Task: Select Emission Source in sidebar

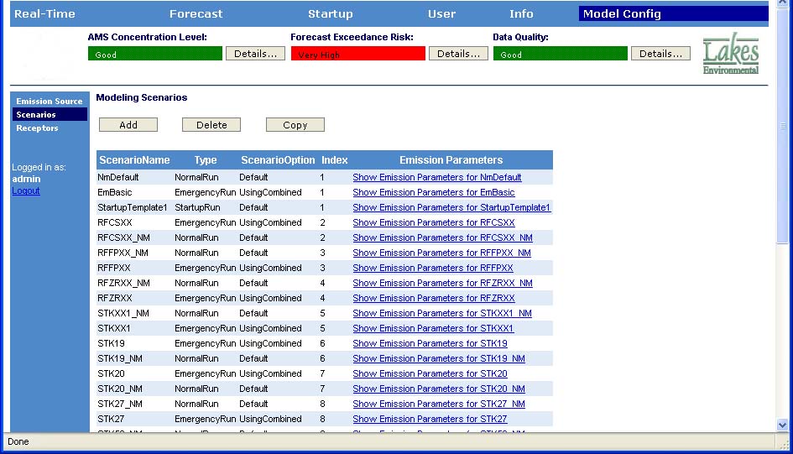Action: pos(50,102)
